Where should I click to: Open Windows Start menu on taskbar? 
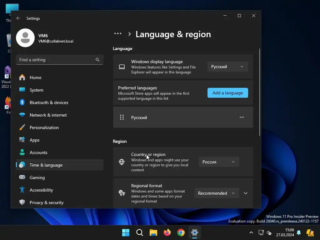(126, 232)
